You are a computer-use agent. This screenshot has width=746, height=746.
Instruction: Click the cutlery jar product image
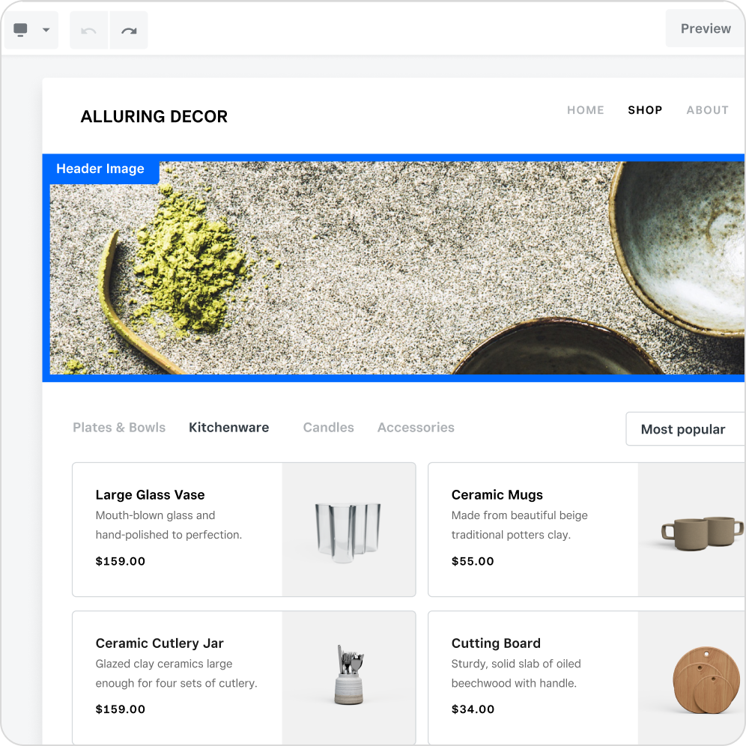coord(349,678)
